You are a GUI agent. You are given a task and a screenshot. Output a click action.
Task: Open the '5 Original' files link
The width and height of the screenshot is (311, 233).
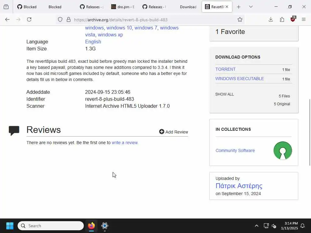pyautogui.click(x=282, y=104)
